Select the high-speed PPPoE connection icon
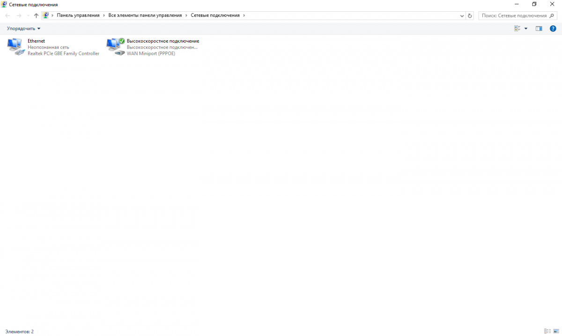 (116, 47)
